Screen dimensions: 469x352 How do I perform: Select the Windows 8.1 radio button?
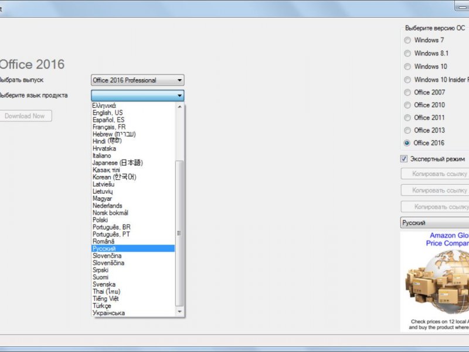[x=407, y=53]
